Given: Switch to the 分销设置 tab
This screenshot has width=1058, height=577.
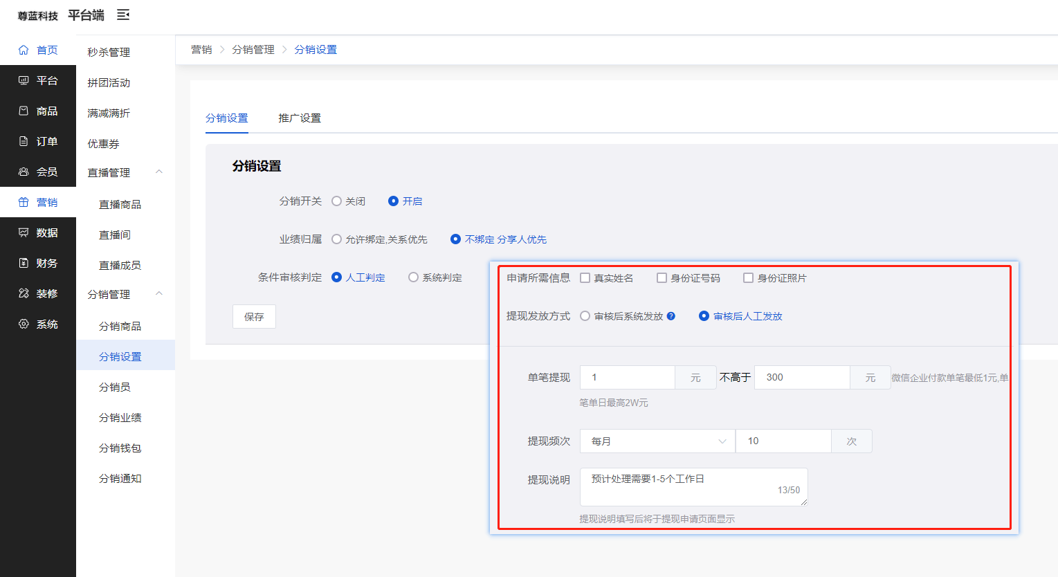Looking at the screenshot, I should click(x=226, y=118).
